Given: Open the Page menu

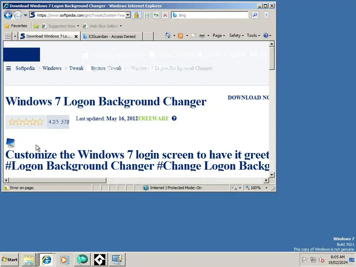Looking at the screenshot, I should point(219,35).
